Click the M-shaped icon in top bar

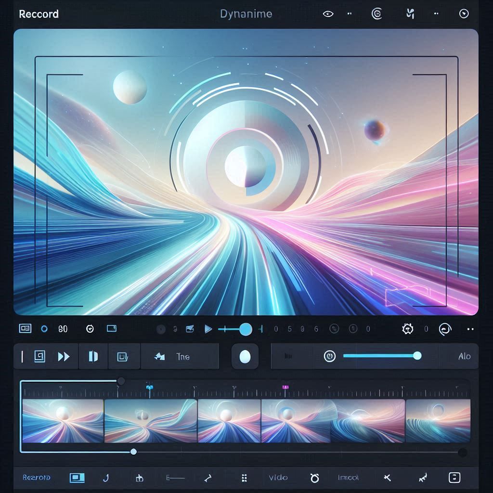[x=410, y=14]
